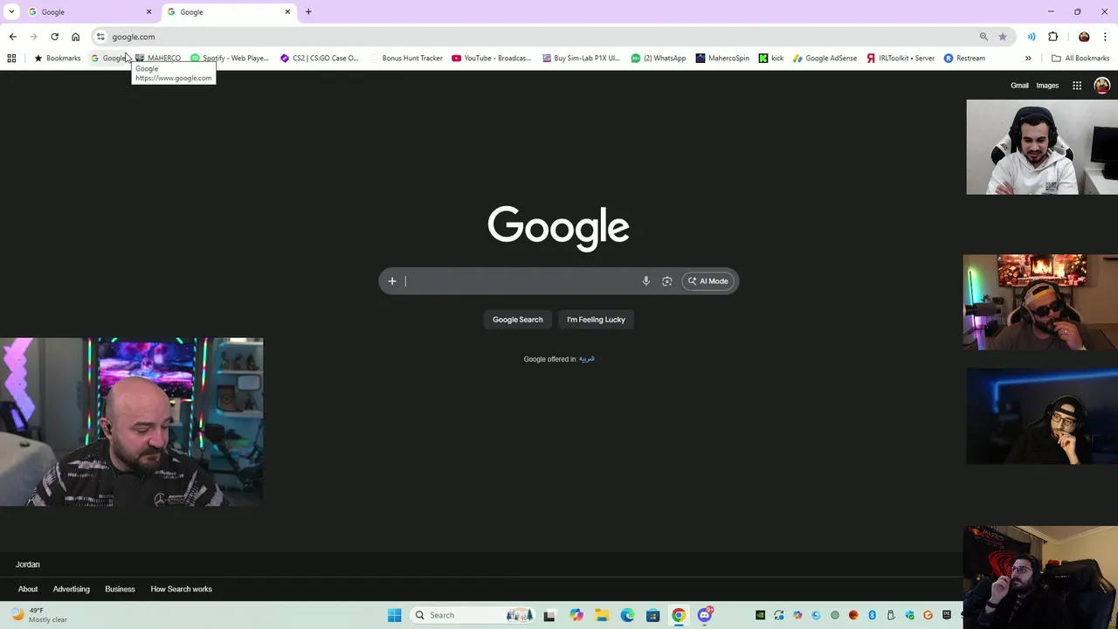The height and width of the screenshot is (629, 1118).
Task: Open the Bonus Hunt Tracker bookmark
Action: coord(406,59)
